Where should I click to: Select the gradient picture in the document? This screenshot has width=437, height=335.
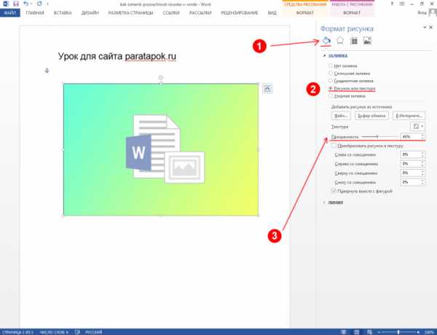point(161,149)
